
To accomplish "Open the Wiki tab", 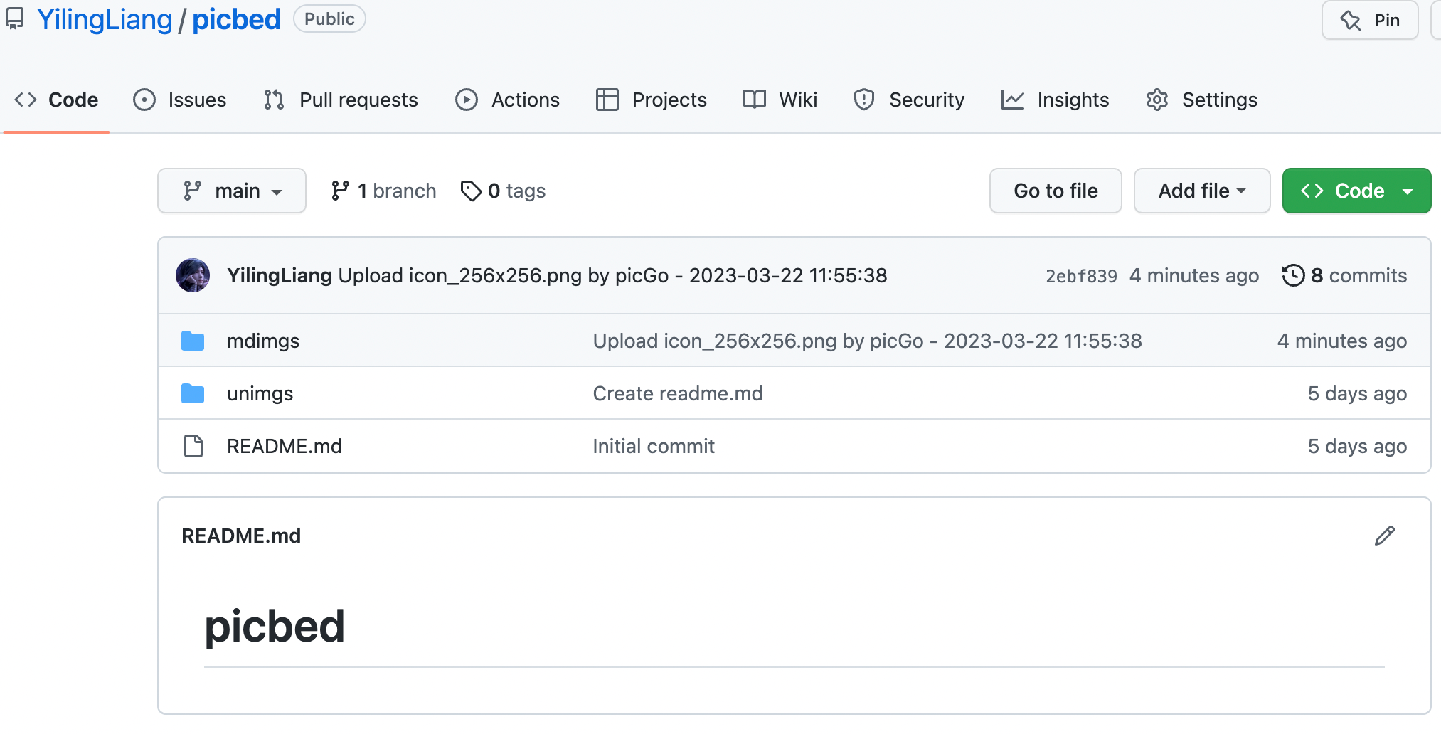I will coord(780,100).
